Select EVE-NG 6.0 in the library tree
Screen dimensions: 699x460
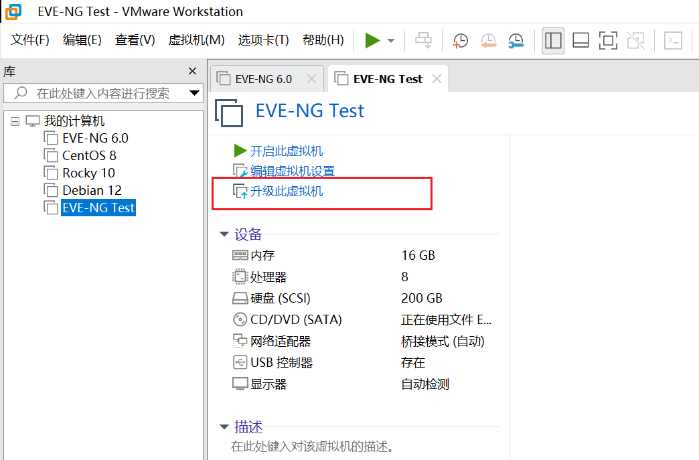point(95,138)
